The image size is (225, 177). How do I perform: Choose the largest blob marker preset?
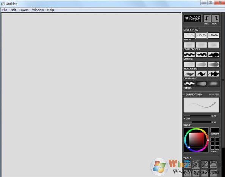(214, 54)
